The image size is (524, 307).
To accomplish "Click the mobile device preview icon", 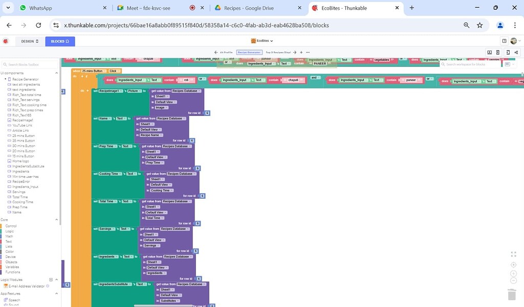I will click(498, 52).
